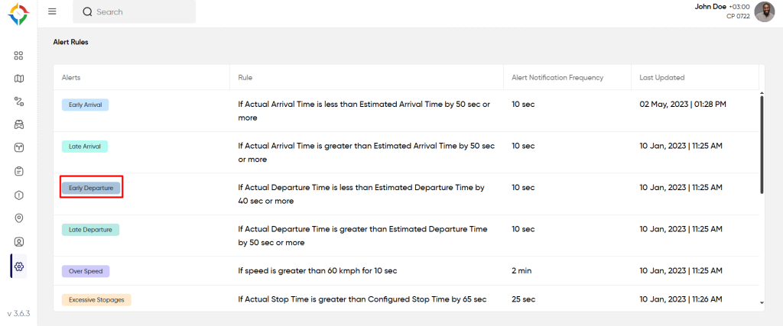Click the app logo at top left
The image size is (783, 326).
(18, 14)
